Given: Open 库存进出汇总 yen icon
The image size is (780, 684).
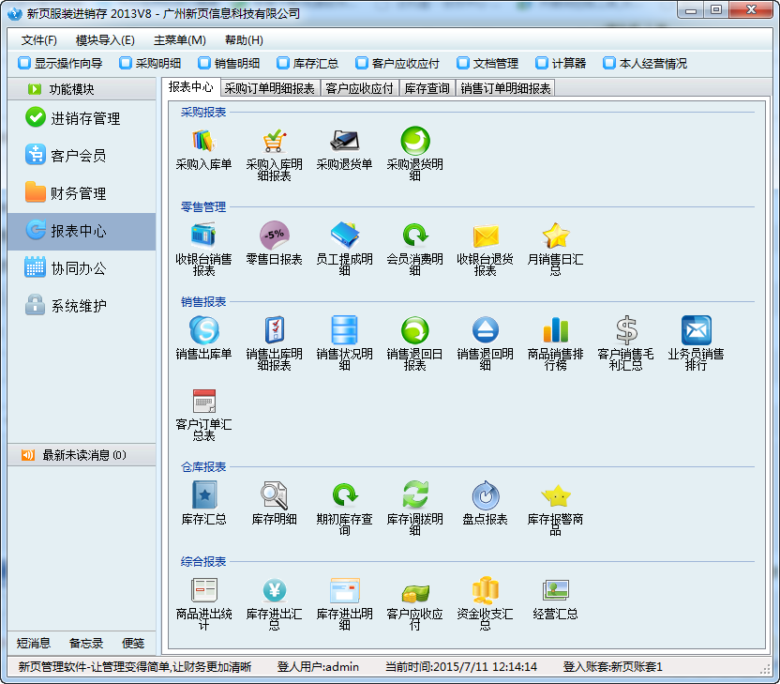Looking at the screenshot, I should (x=274, y=590).
